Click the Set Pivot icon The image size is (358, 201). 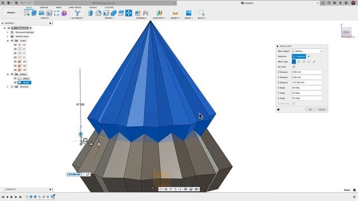pos(294,67)
